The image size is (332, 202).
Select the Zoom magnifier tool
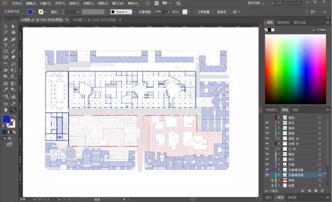point(13,110)
